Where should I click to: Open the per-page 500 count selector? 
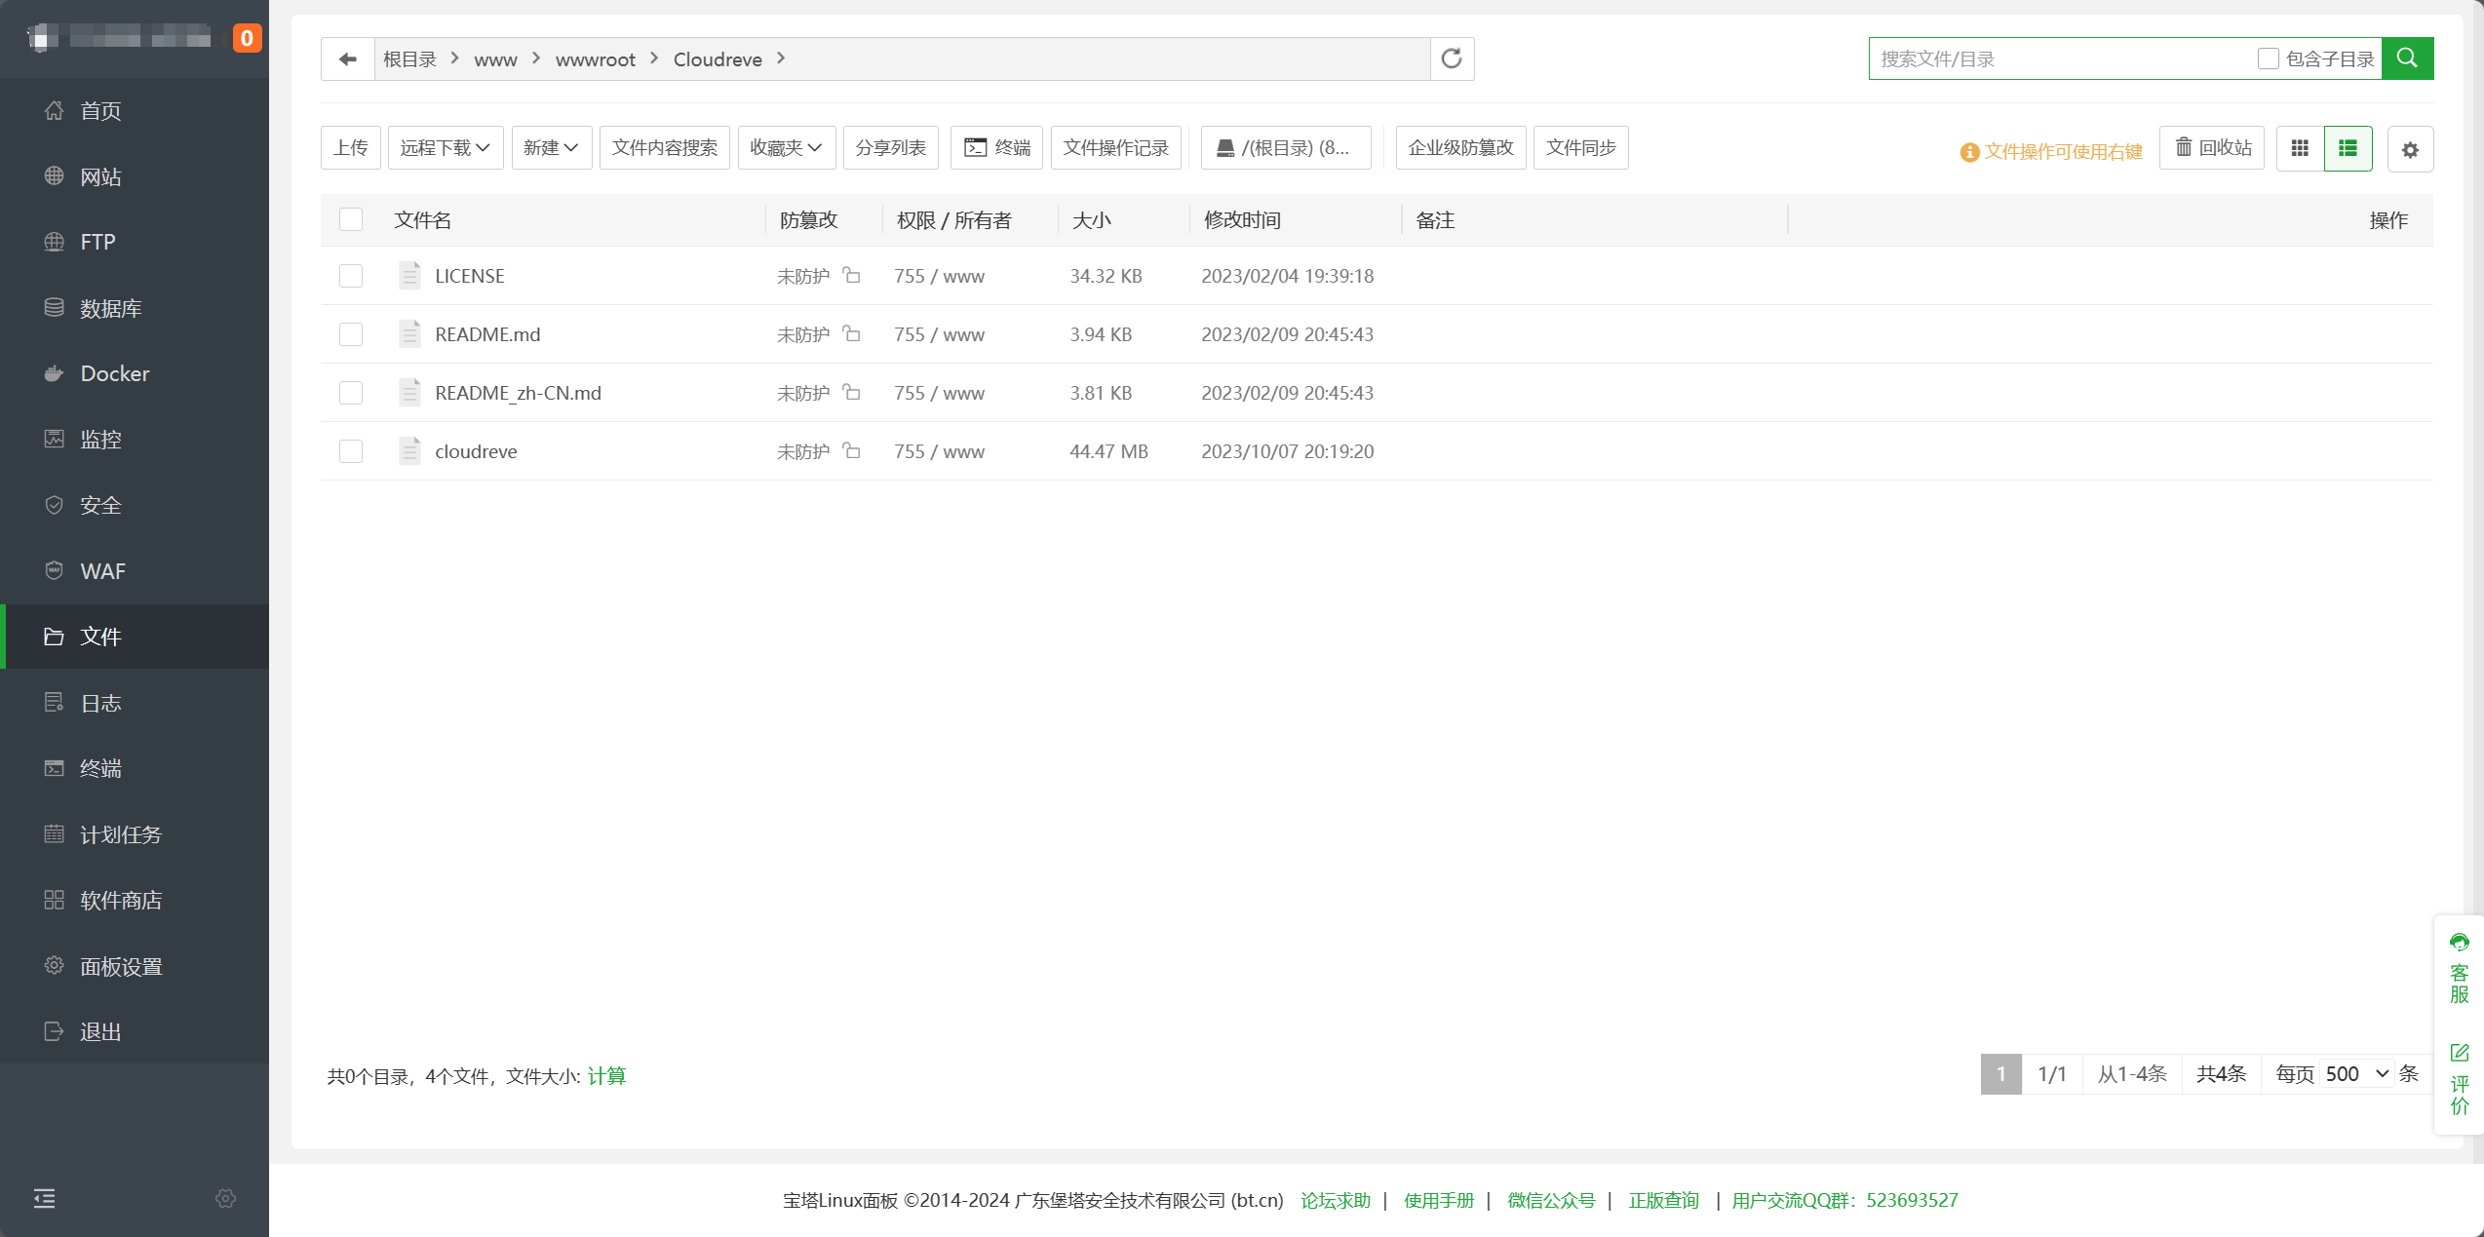click(x=2355, y=1073)
